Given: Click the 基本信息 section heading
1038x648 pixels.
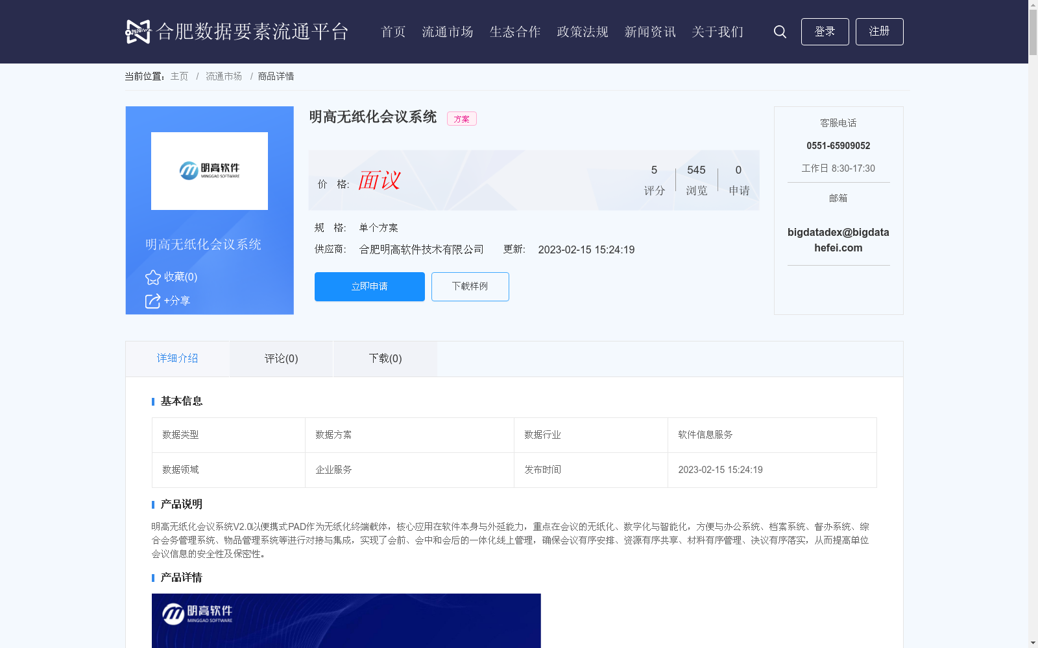Looking at the screenshot, I should click(181, 401).
